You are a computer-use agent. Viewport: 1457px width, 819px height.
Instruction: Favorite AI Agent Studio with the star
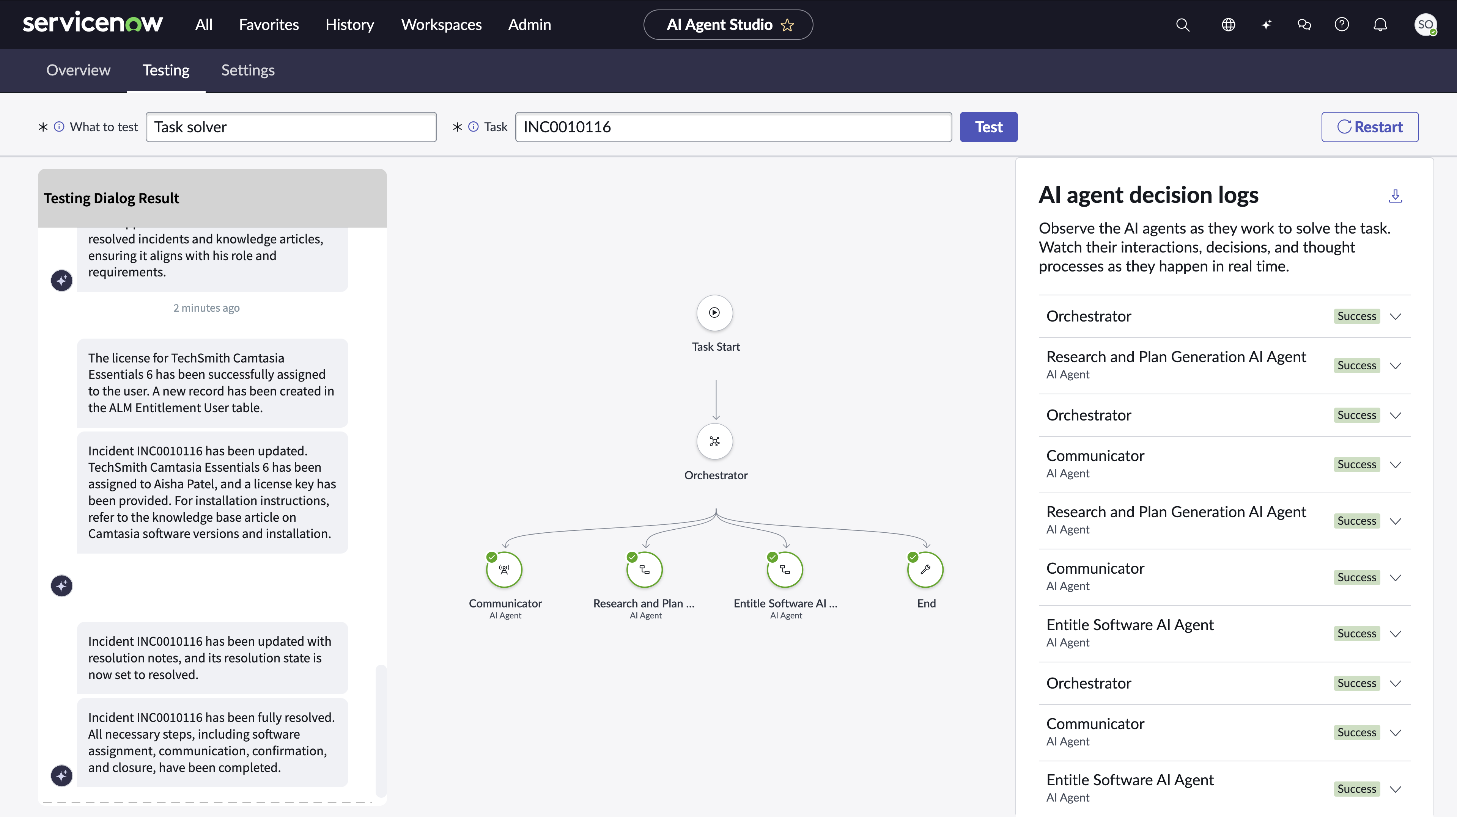787,25
